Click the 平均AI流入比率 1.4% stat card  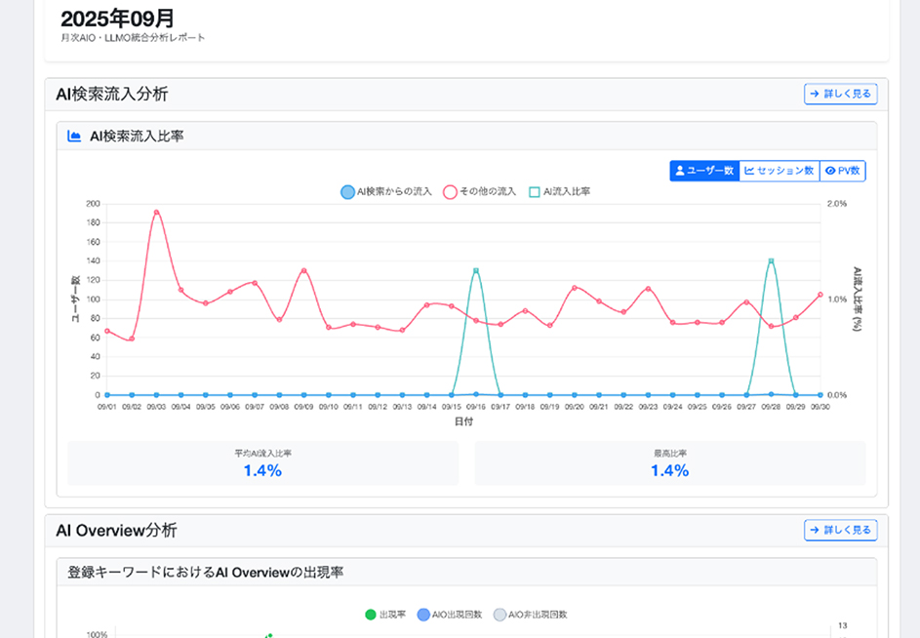(262, 463)
